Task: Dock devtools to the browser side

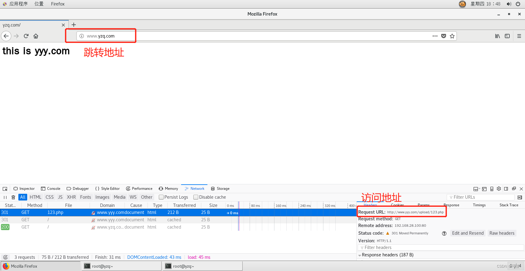Action: point(506,189)
